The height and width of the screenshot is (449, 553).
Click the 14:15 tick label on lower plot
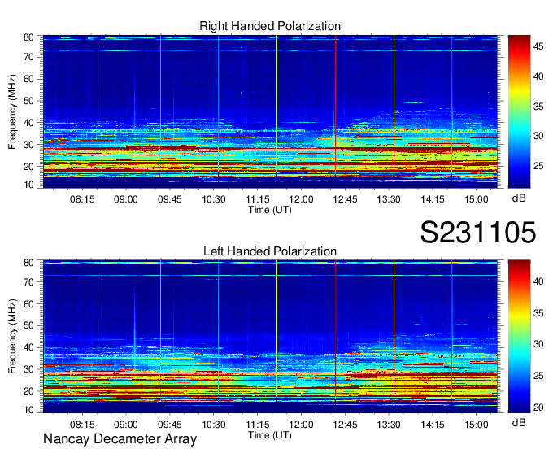pyautogui.click(x=433, y=425)
